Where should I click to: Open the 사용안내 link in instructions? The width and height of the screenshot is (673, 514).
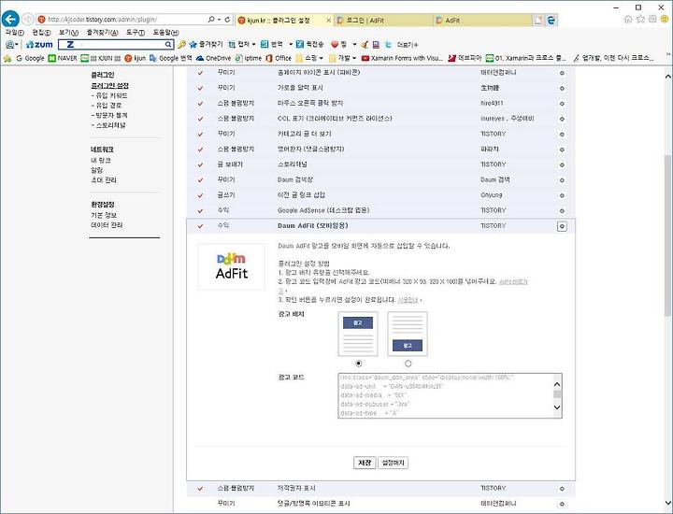point(408,300)
